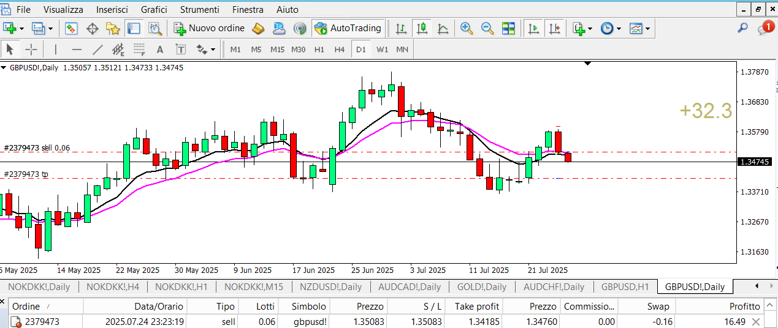
Task: Open the Market Watch panel
Action: tap(71, 28)
